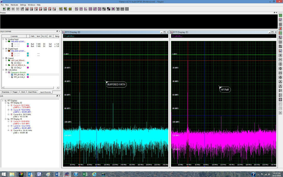The width and height of the screenshot is (283, 177).
Task: Click the HF Path annotation bubble
Action: [225, 89]
